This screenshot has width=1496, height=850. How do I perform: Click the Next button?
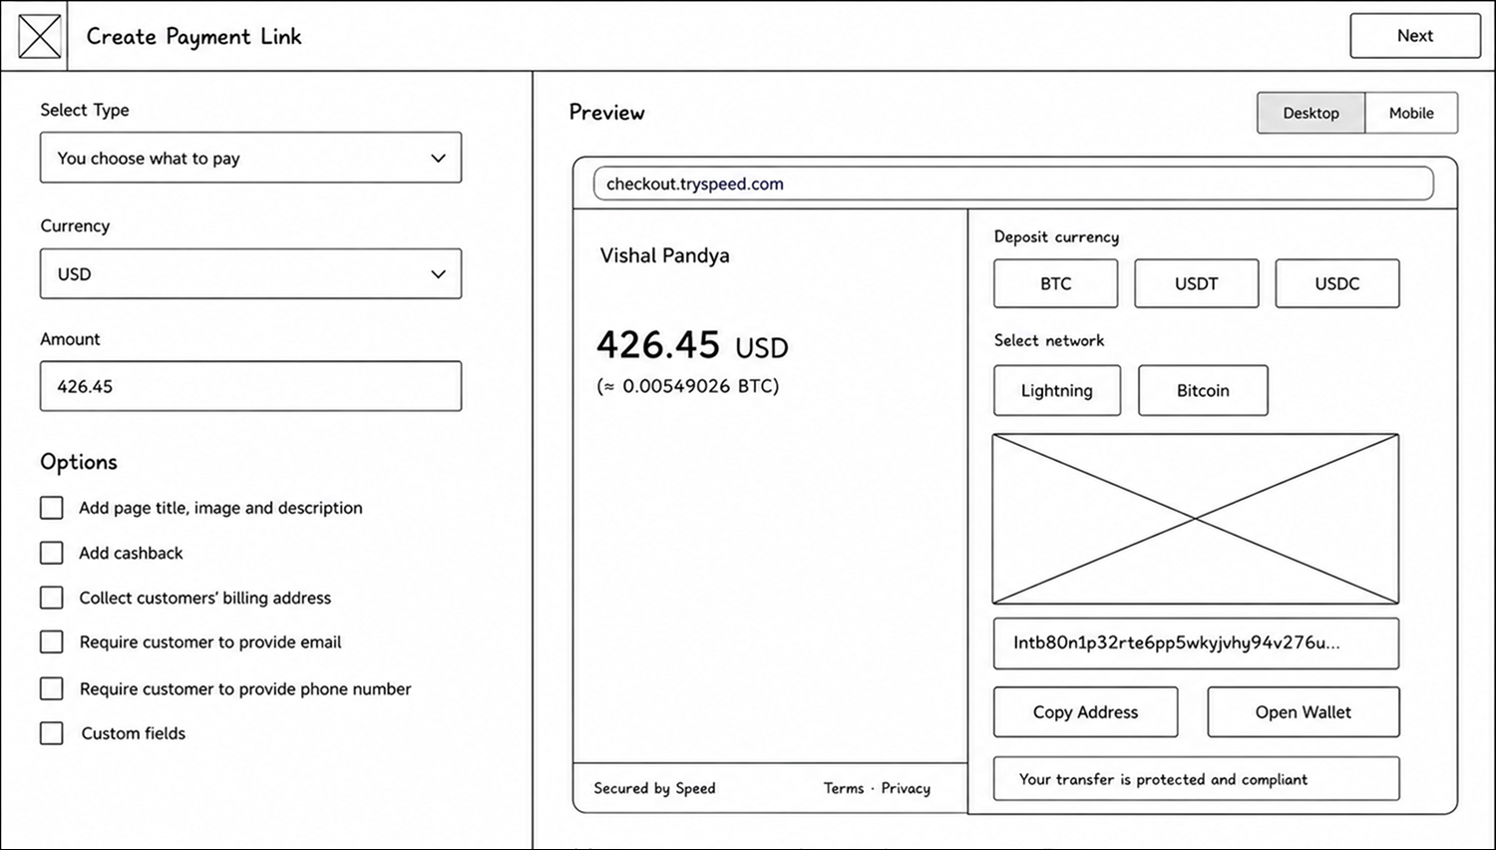1415,36
